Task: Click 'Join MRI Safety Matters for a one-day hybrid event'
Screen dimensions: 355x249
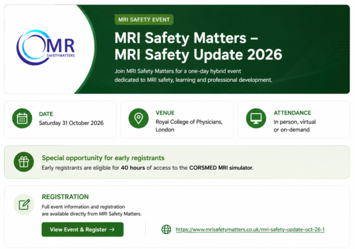Action: point(177,72)
